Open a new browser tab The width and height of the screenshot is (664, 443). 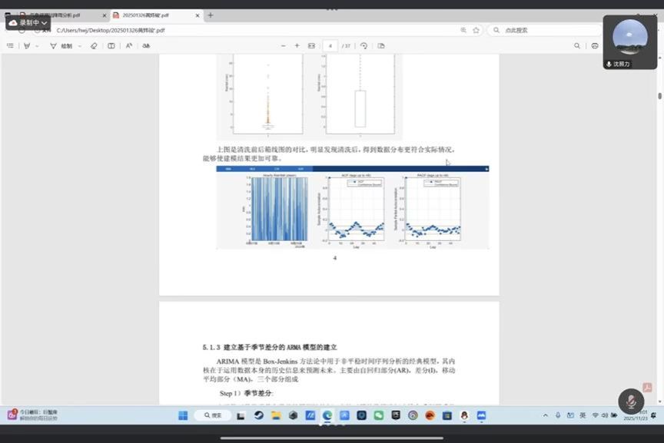[211, 15]
